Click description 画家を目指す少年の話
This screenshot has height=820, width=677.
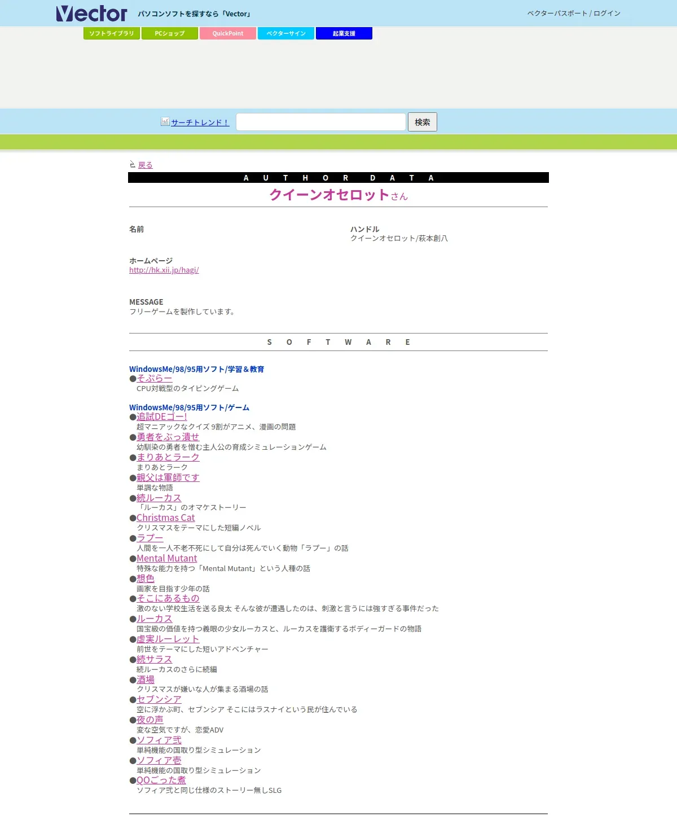point(173,589)
